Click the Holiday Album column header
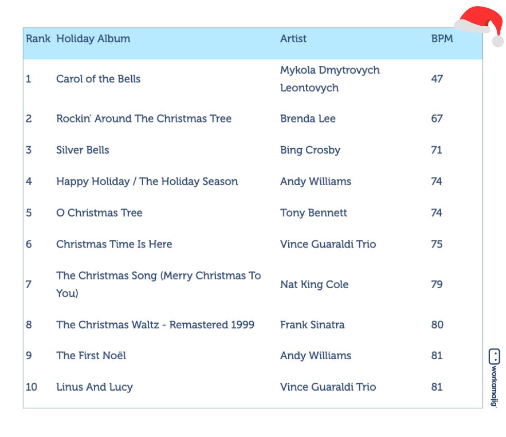The width and height of the screenshot is (506, 437). click(93, 39)
